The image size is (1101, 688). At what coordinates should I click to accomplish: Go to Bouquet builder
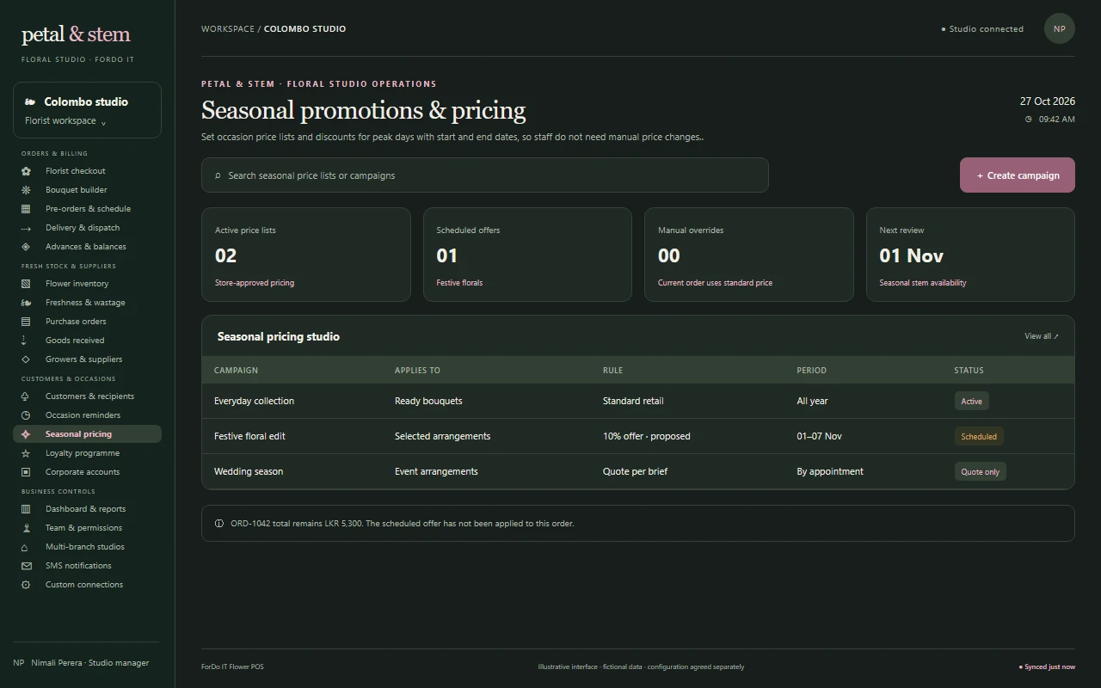click(87, 190)
